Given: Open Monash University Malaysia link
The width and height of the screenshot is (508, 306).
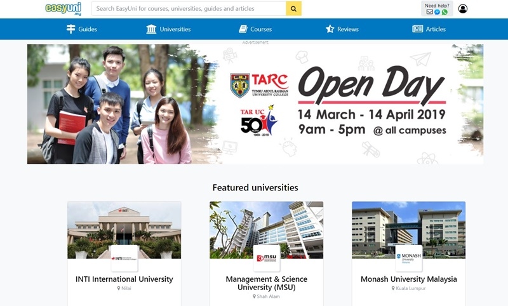Looking at the screenshot, I should pos(409,279).
